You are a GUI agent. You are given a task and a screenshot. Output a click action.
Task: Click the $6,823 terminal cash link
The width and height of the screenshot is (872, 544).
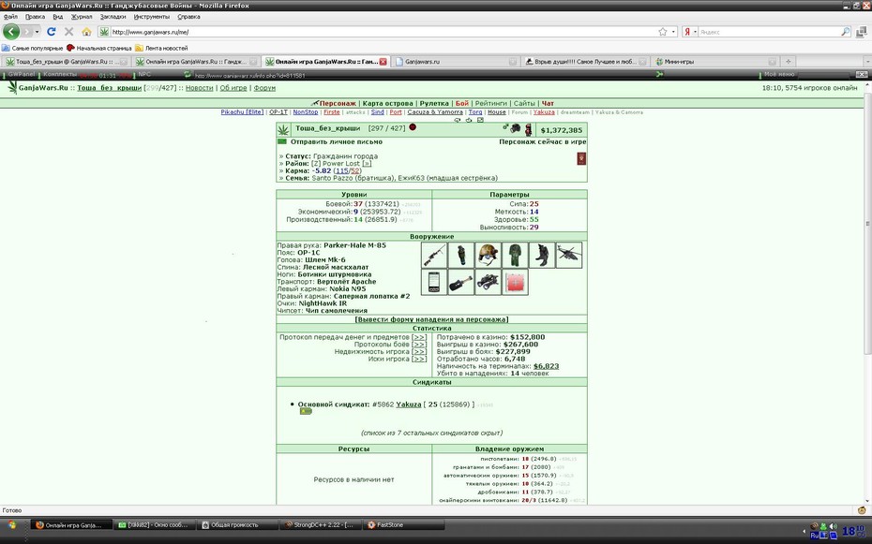pyautogui.click(x=546, y=366)
